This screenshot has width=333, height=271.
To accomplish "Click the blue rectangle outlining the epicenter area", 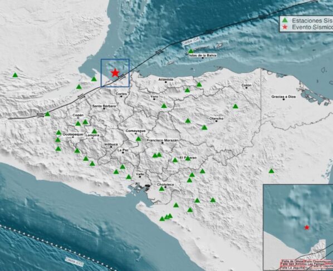I will point(115,73).
